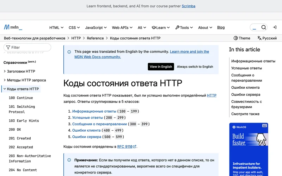Screen dimensions: 282x176
Task: Click the Справочники sidebar heading
Action: point(20,62)
